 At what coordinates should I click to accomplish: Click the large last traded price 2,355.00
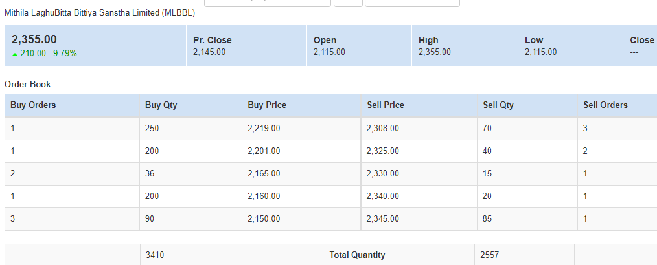click(34, 39)
